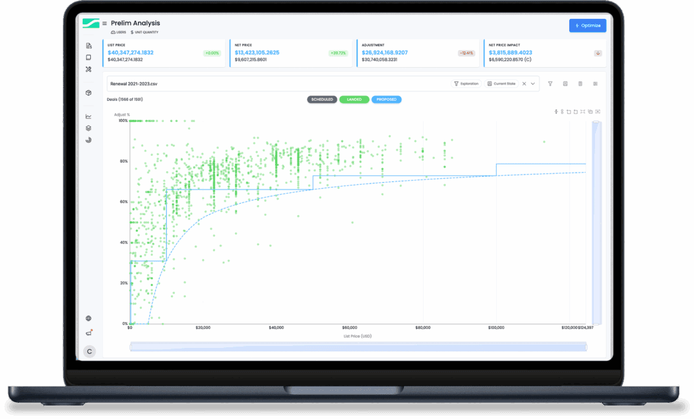Select the line chart icon in sidebar
The image size is (694, 419).
(x=88, y=116)
